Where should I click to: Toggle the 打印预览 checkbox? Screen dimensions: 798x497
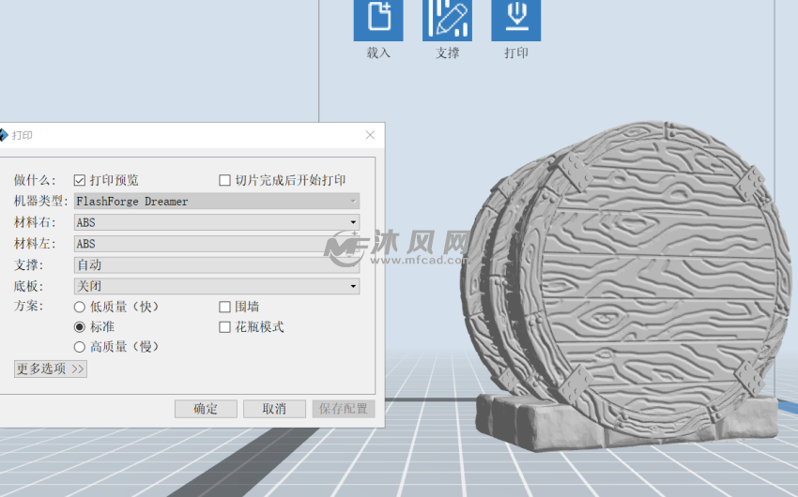coord(80,180)
